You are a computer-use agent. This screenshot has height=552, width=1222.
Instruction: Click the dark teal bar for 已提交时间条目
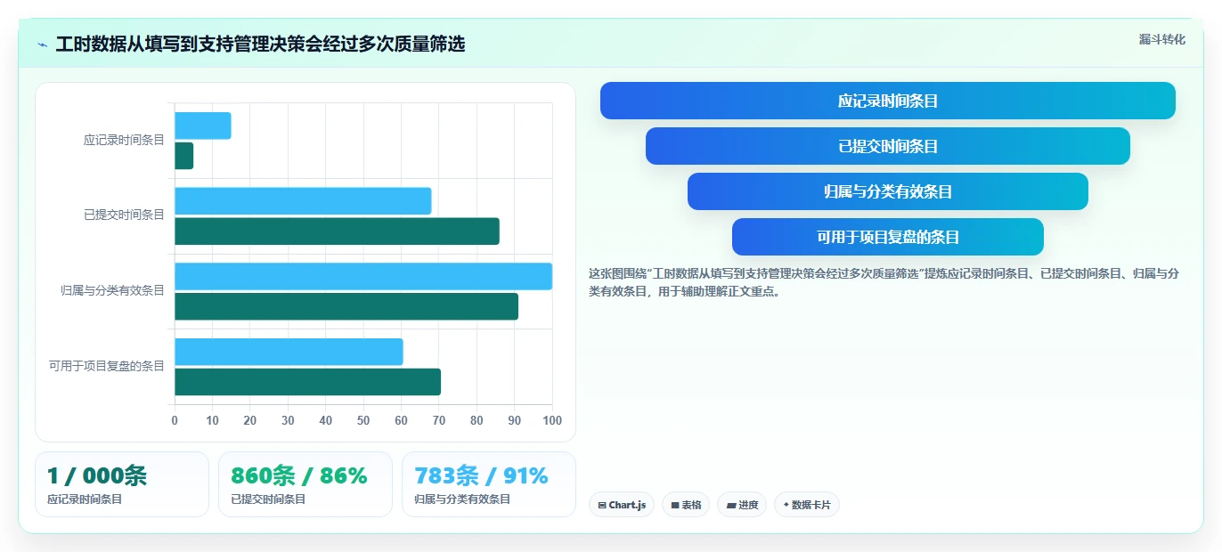337,231
